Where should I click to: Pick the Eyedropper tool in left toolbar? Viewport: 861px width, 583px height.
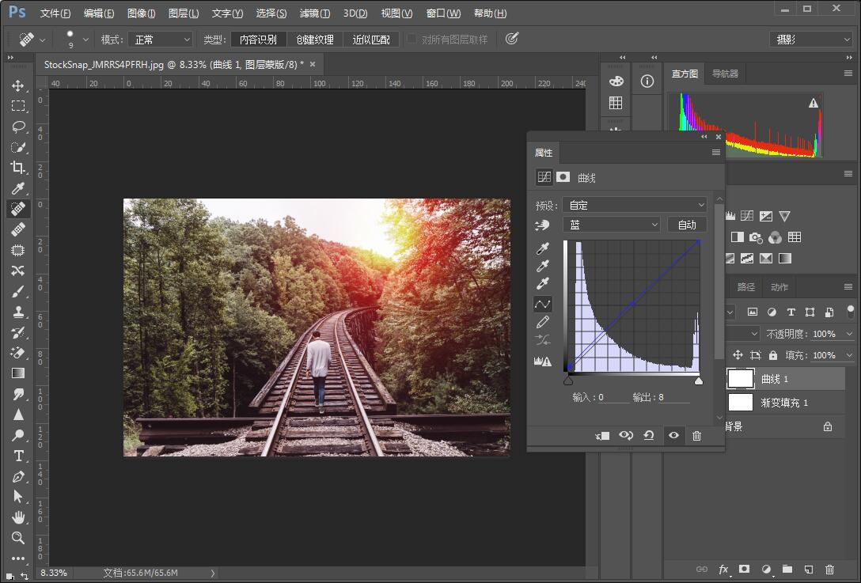[18, 188]
